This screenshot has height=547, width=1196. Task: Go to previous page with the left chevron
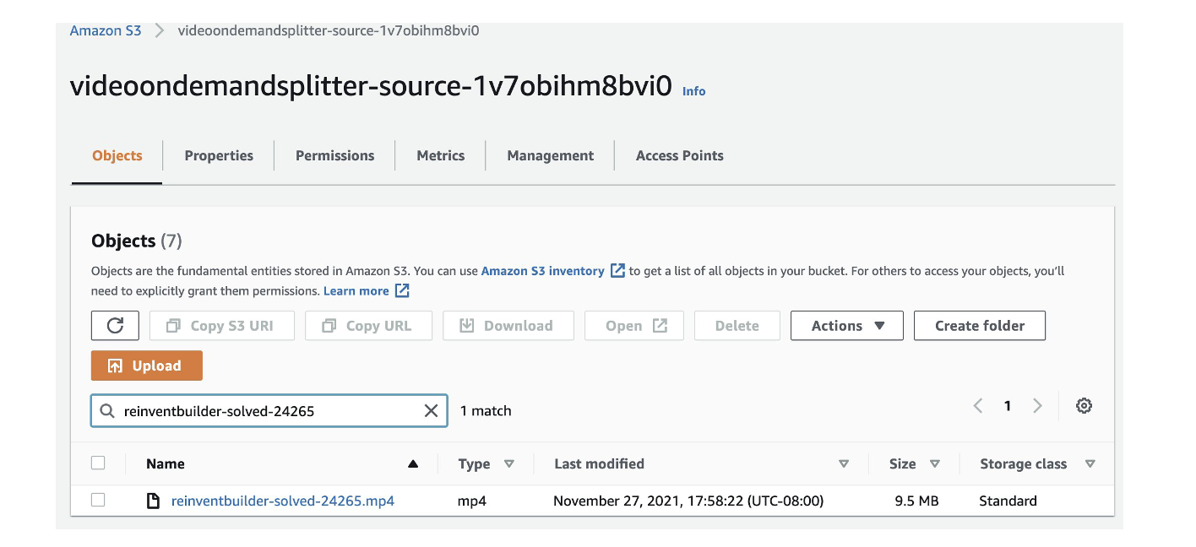(x=978, y=406)
